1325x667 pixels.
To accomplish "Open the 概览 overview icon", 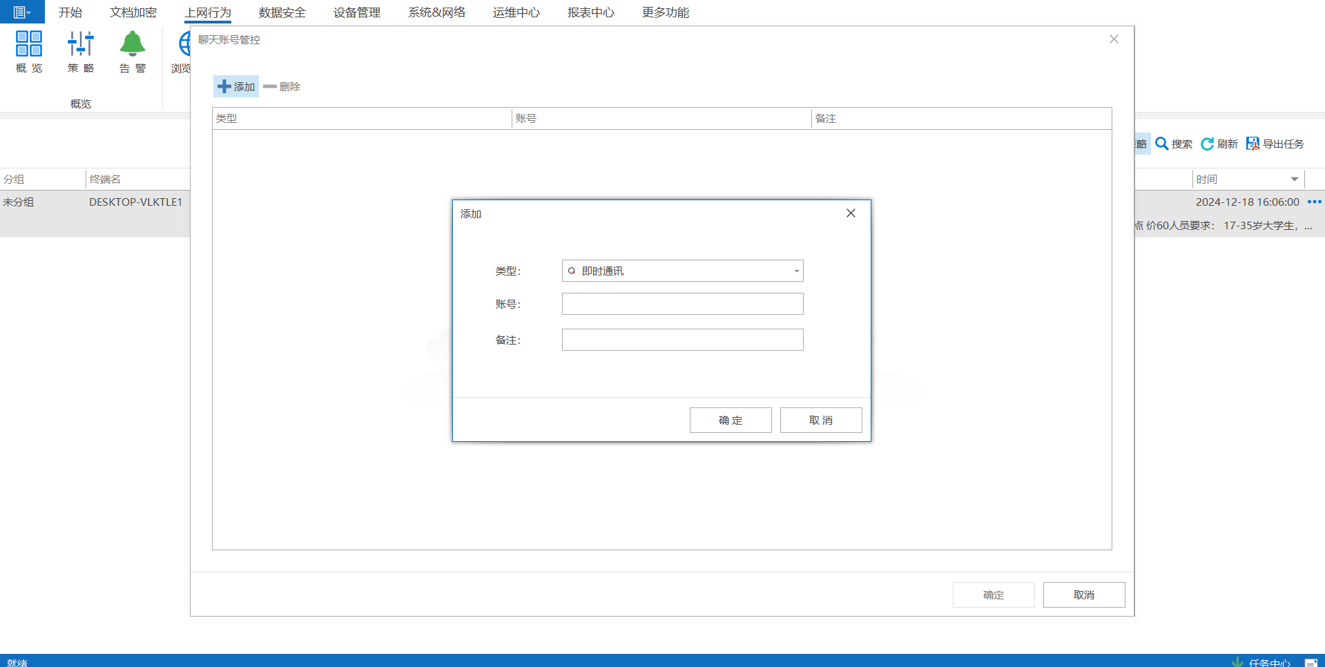I will (29, 44).
